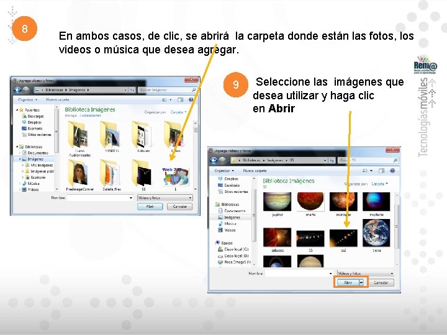Select Escritorio in planets dialog sidebar
447x335 pixels.
229,185
